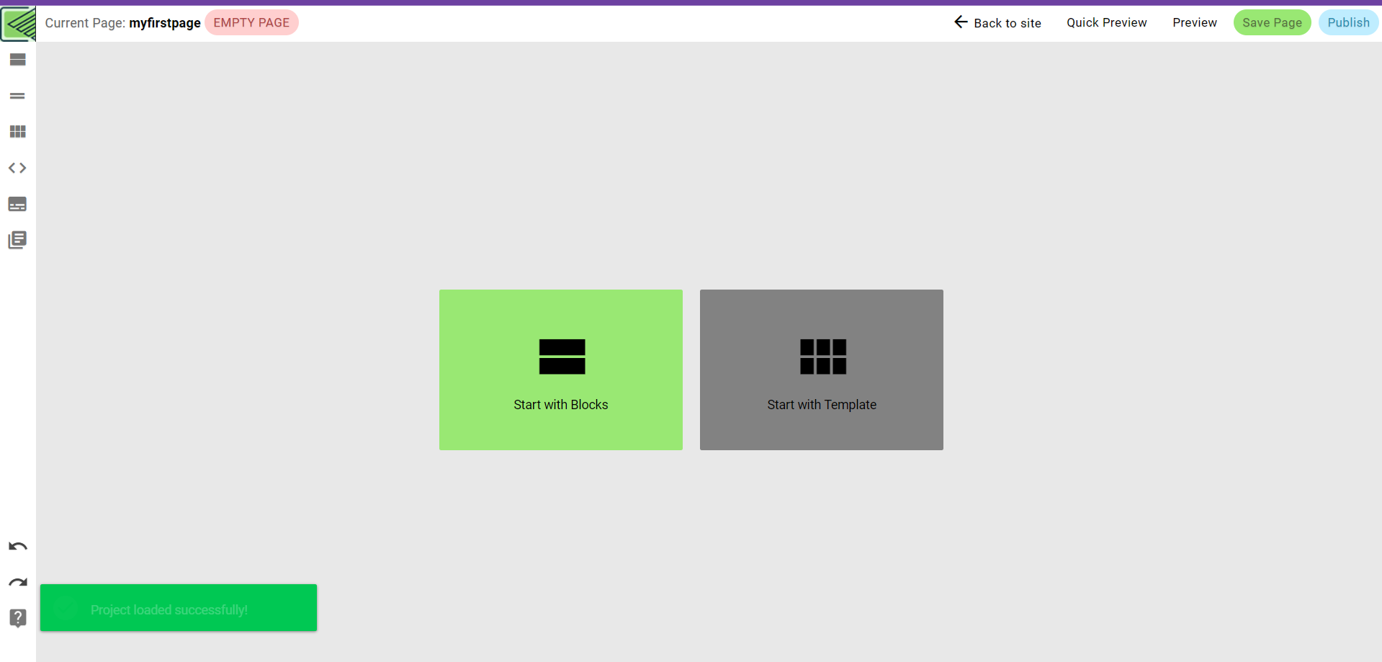
Task: Switch to Preview mode
Action: 1194,22
